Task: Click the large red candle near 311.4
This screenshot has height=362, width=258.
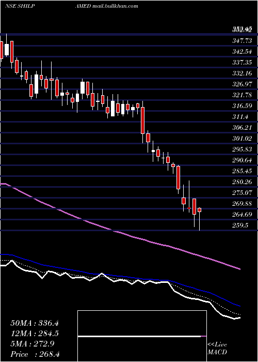Action: click(x=143, y=120)
